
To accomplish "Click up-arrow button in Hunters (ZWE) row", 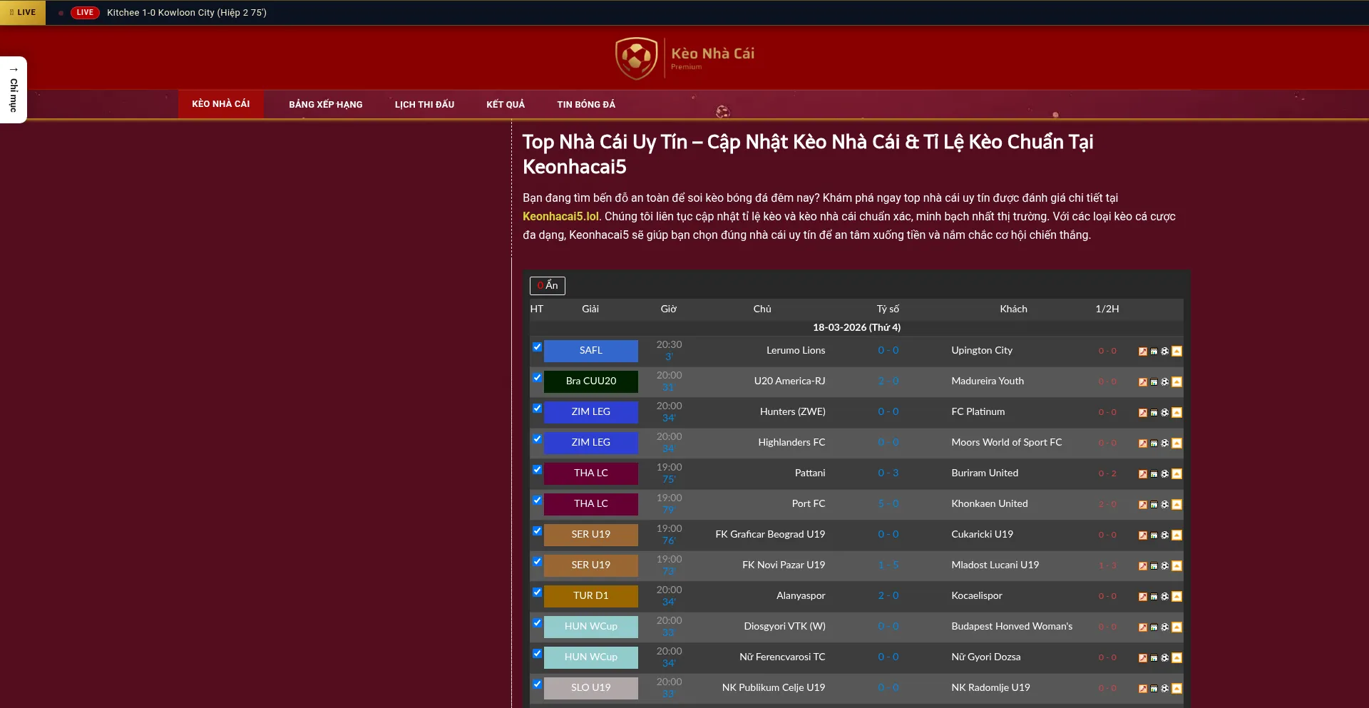I will (1176, 412).
